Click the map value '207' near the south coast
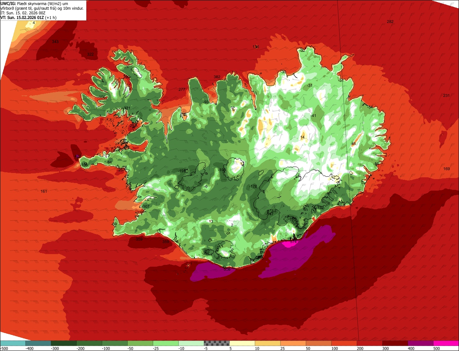 206,253
